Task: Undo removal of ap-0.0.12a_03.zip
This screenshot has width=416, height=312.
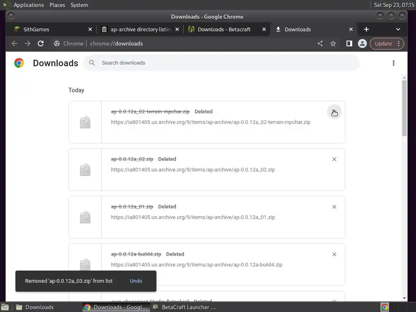Action: pos(136,281)
